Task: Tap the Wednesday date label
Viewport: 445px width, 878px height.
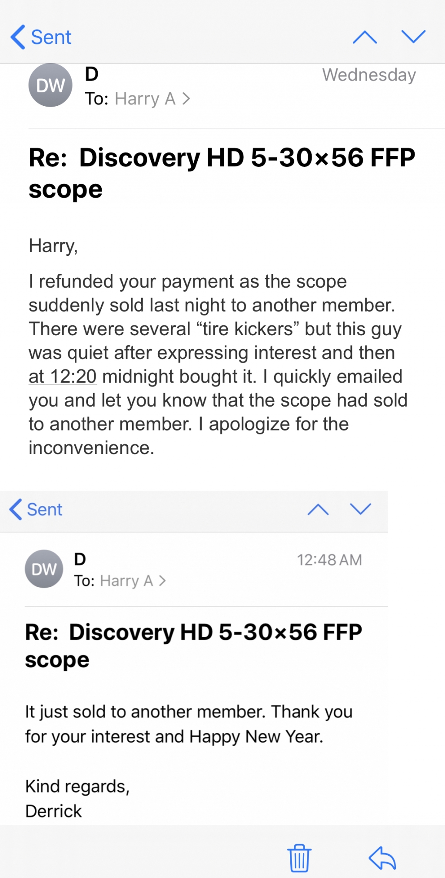Action: [369, 75]
